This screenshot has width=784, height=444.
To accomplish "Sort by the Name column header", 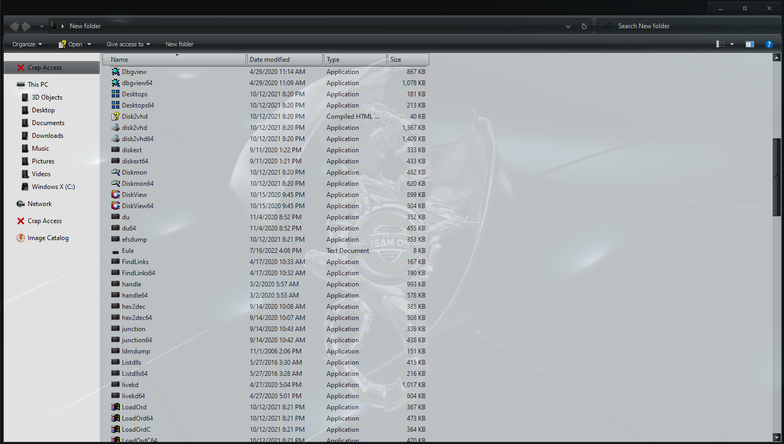I will point(174,60).
